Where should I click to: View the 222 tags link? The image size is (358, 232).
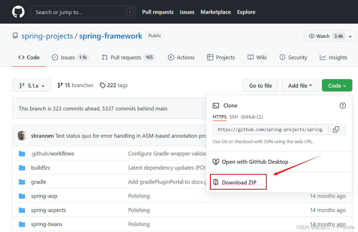pos(114,85)
